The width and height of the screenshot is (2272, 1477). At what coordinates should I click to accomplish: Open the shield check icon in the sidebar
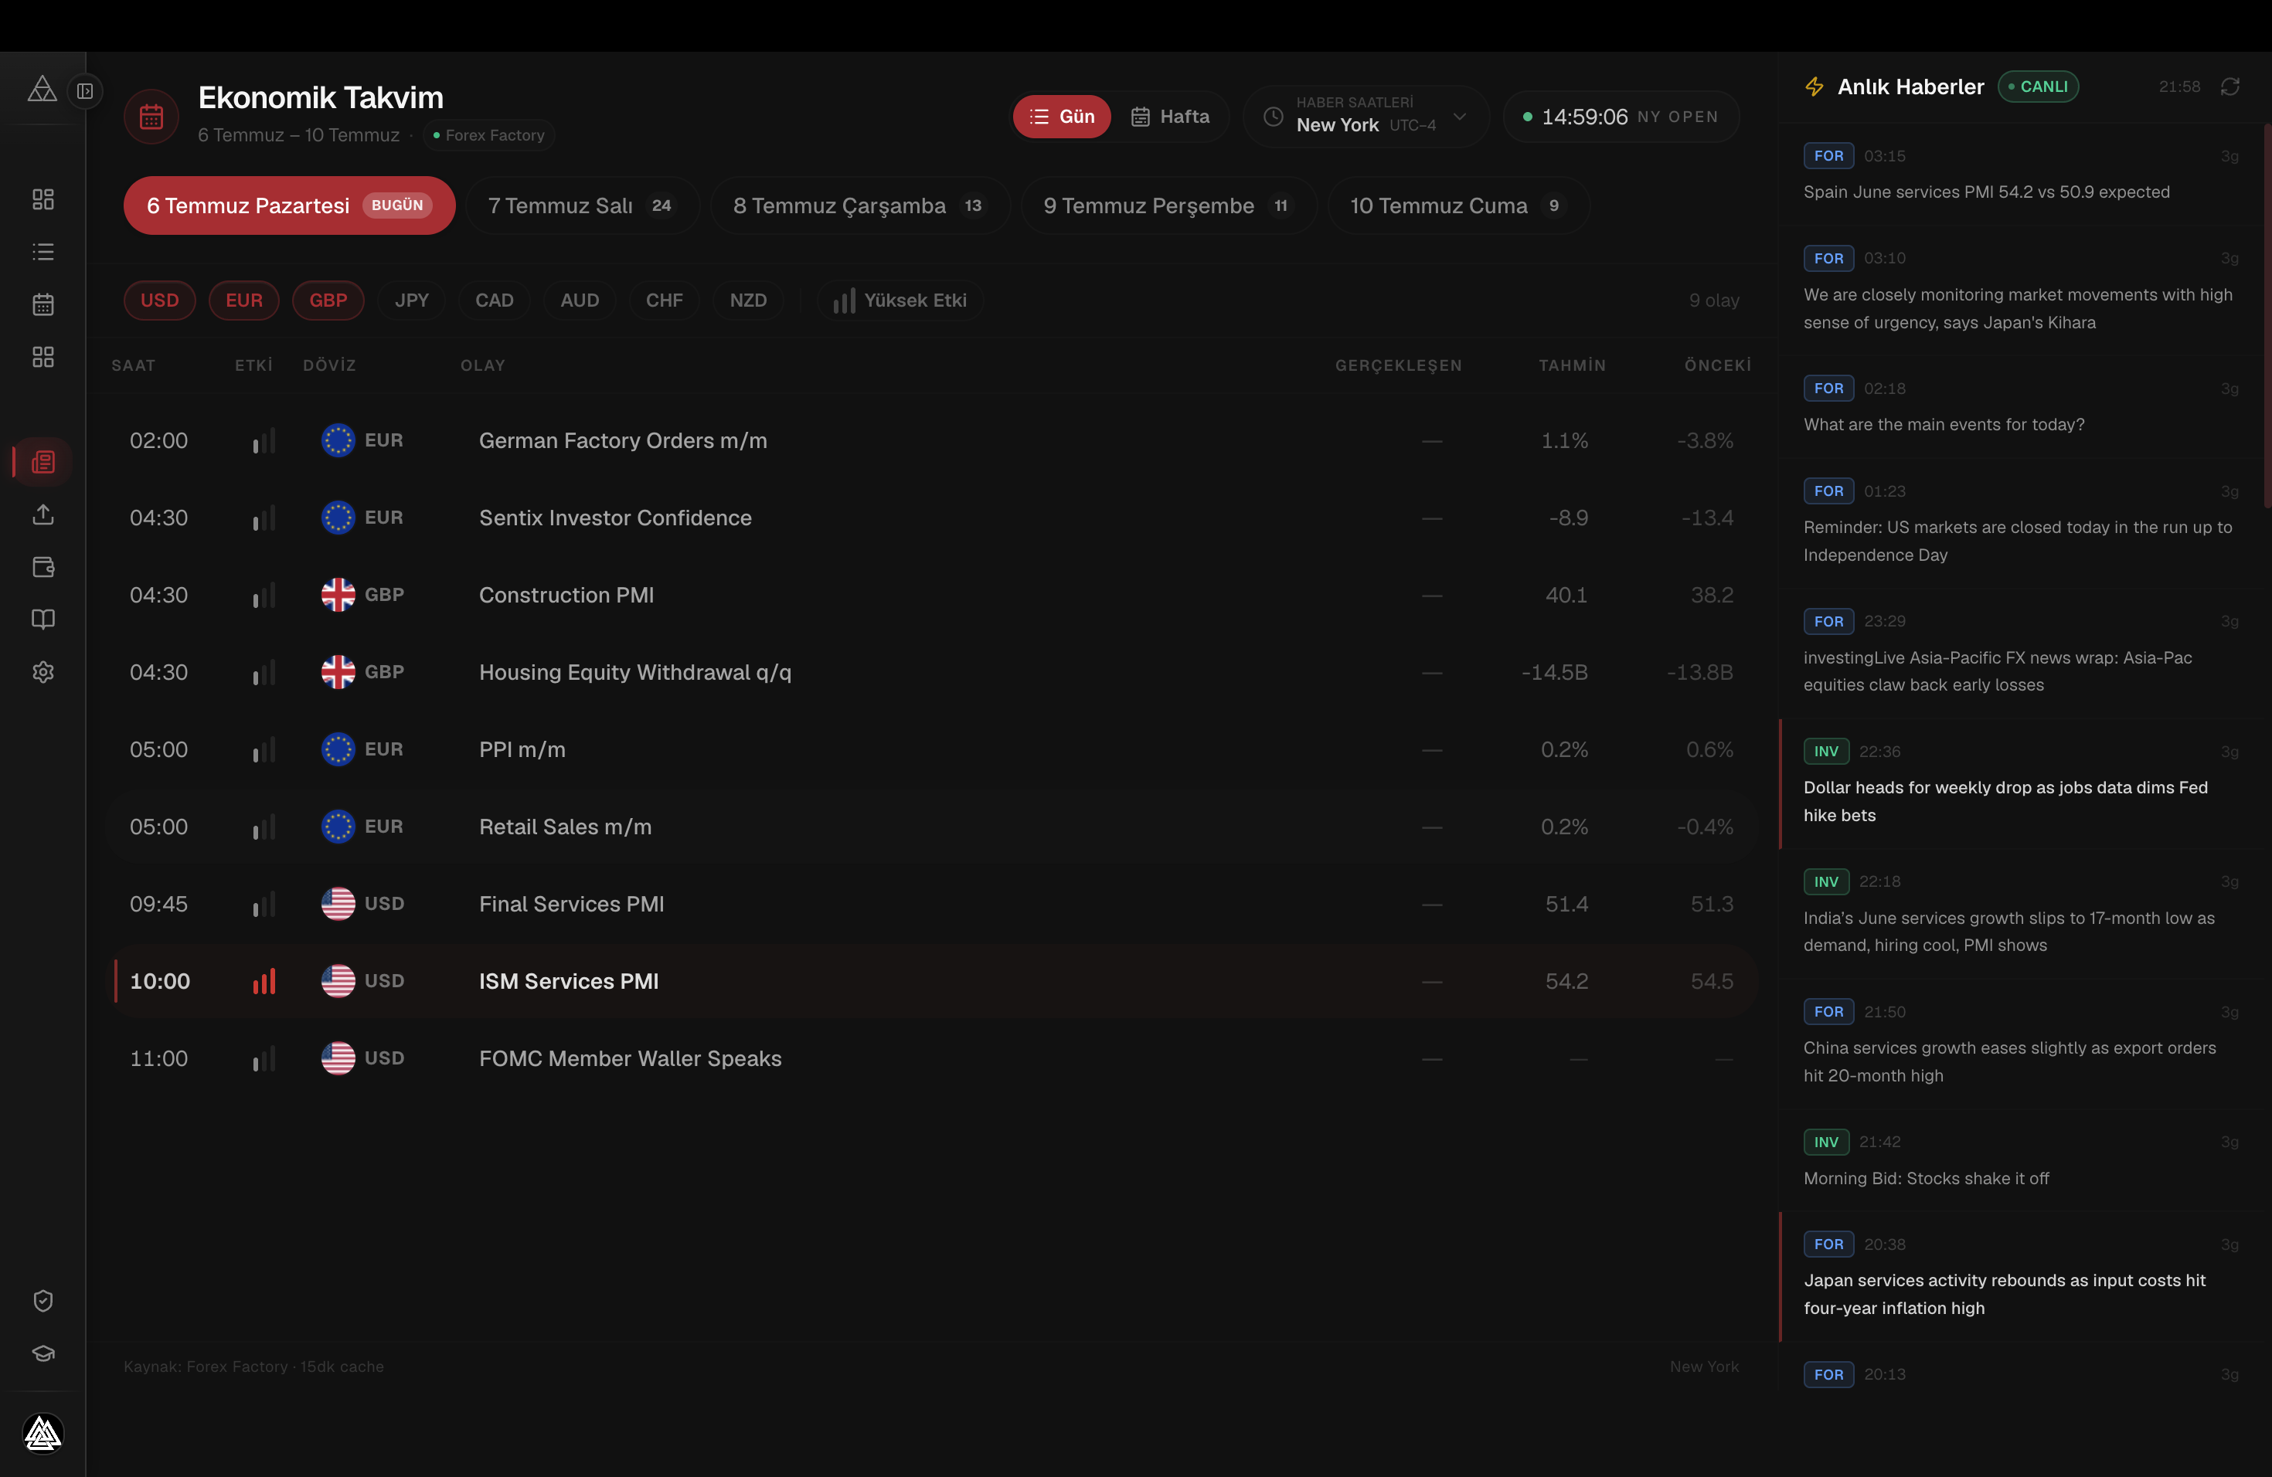(x=43, y=1300)
